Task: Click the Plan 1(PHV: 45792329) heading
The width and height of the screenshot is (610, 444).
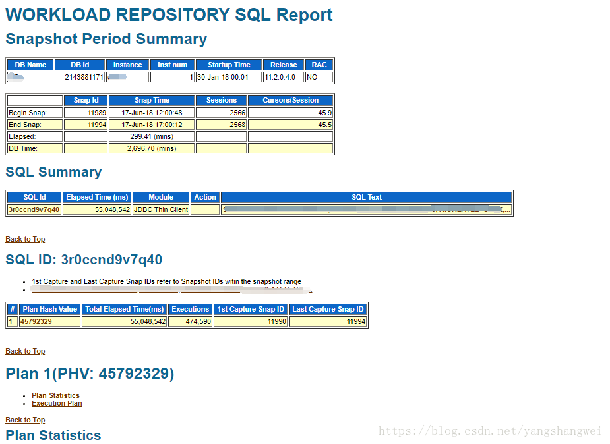Action: point(90,373)
